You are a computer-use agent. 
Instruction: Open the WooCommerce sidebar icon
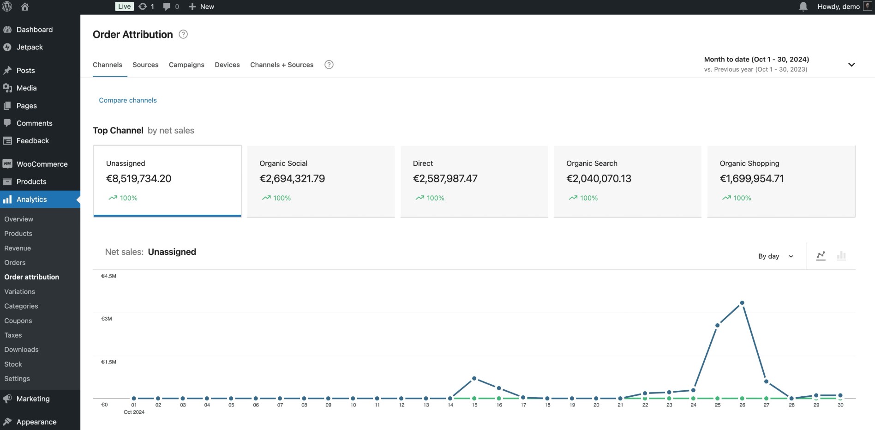(7, 164)
